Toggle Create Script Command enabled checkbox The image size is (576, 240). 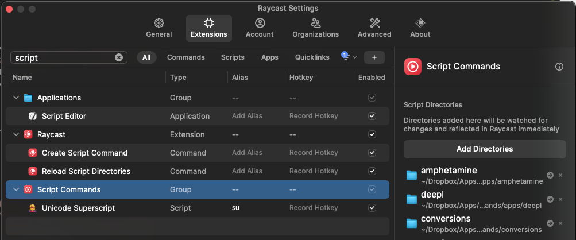pyautogui.click(x=372, y=153)
